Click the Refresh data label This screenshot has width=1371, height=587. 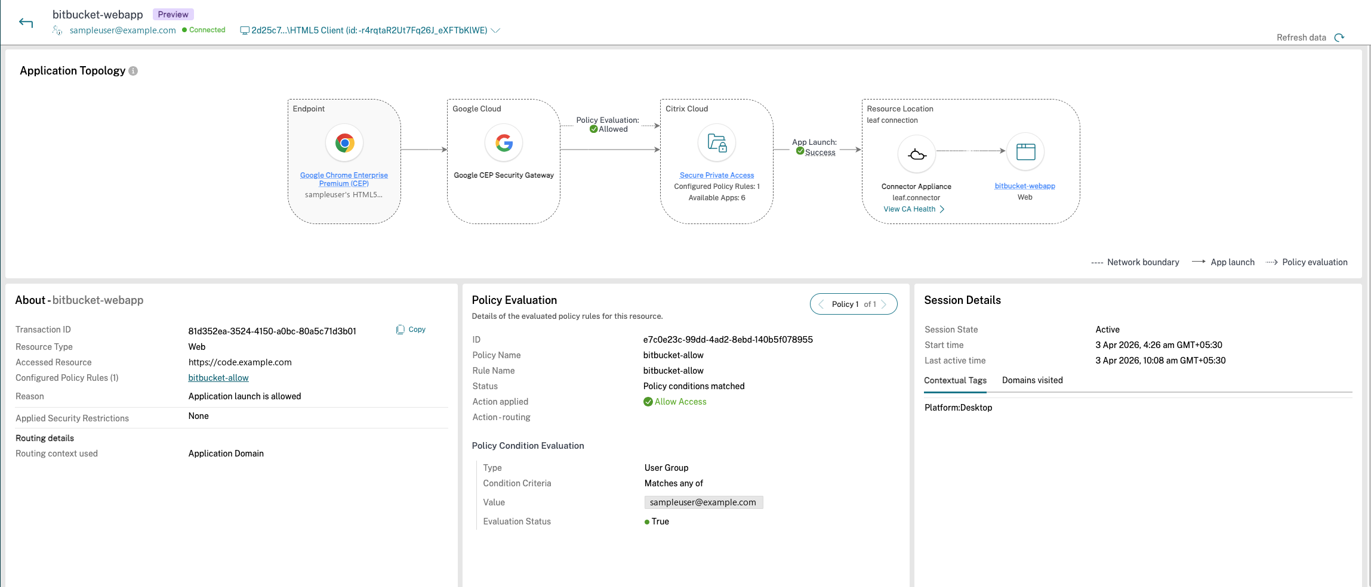point(1301,38)
